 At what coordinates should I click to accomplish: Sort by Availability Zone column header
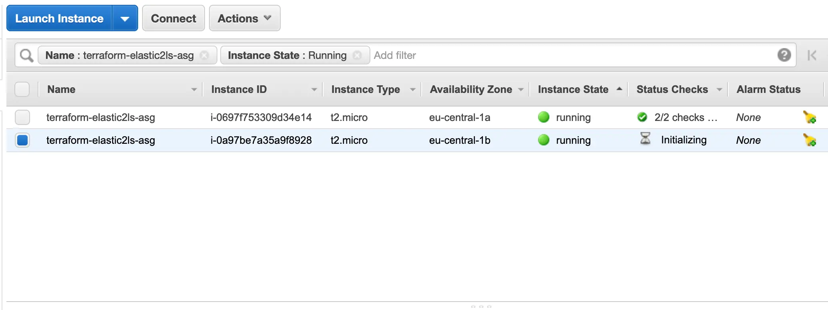point(471,89)
